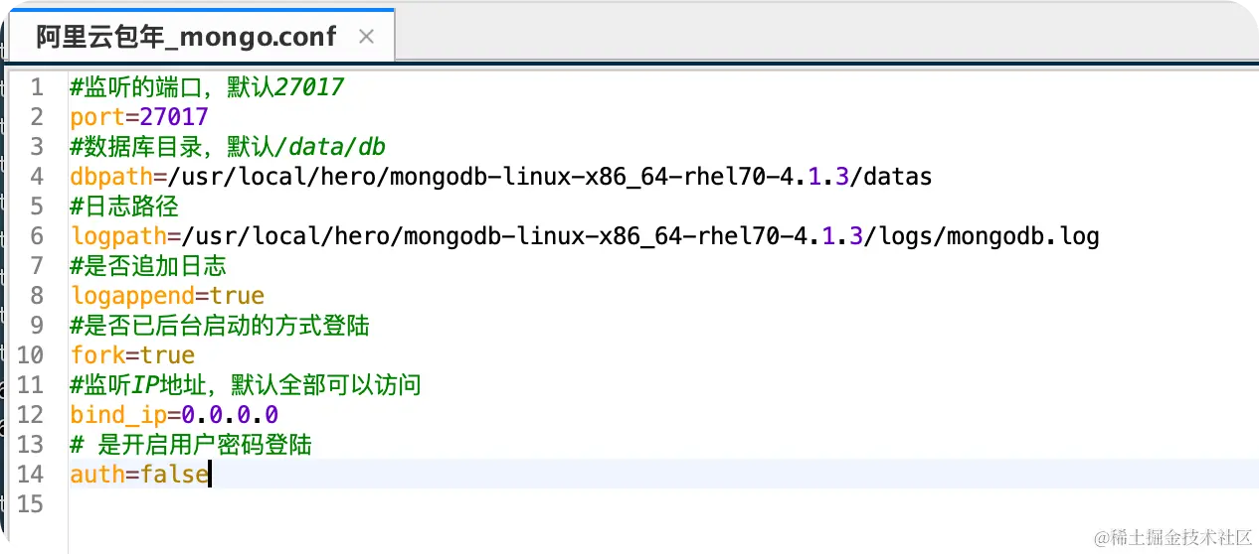Click the comment #监听的端口，默认27017
Screen dimensions: 1259x554
coord(207,87)
